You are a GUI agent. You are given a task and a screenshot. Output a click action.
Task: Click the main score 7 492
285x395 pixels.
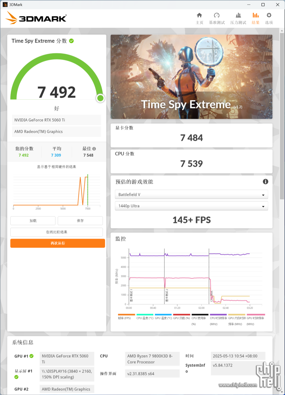click(x=56, y=92)
